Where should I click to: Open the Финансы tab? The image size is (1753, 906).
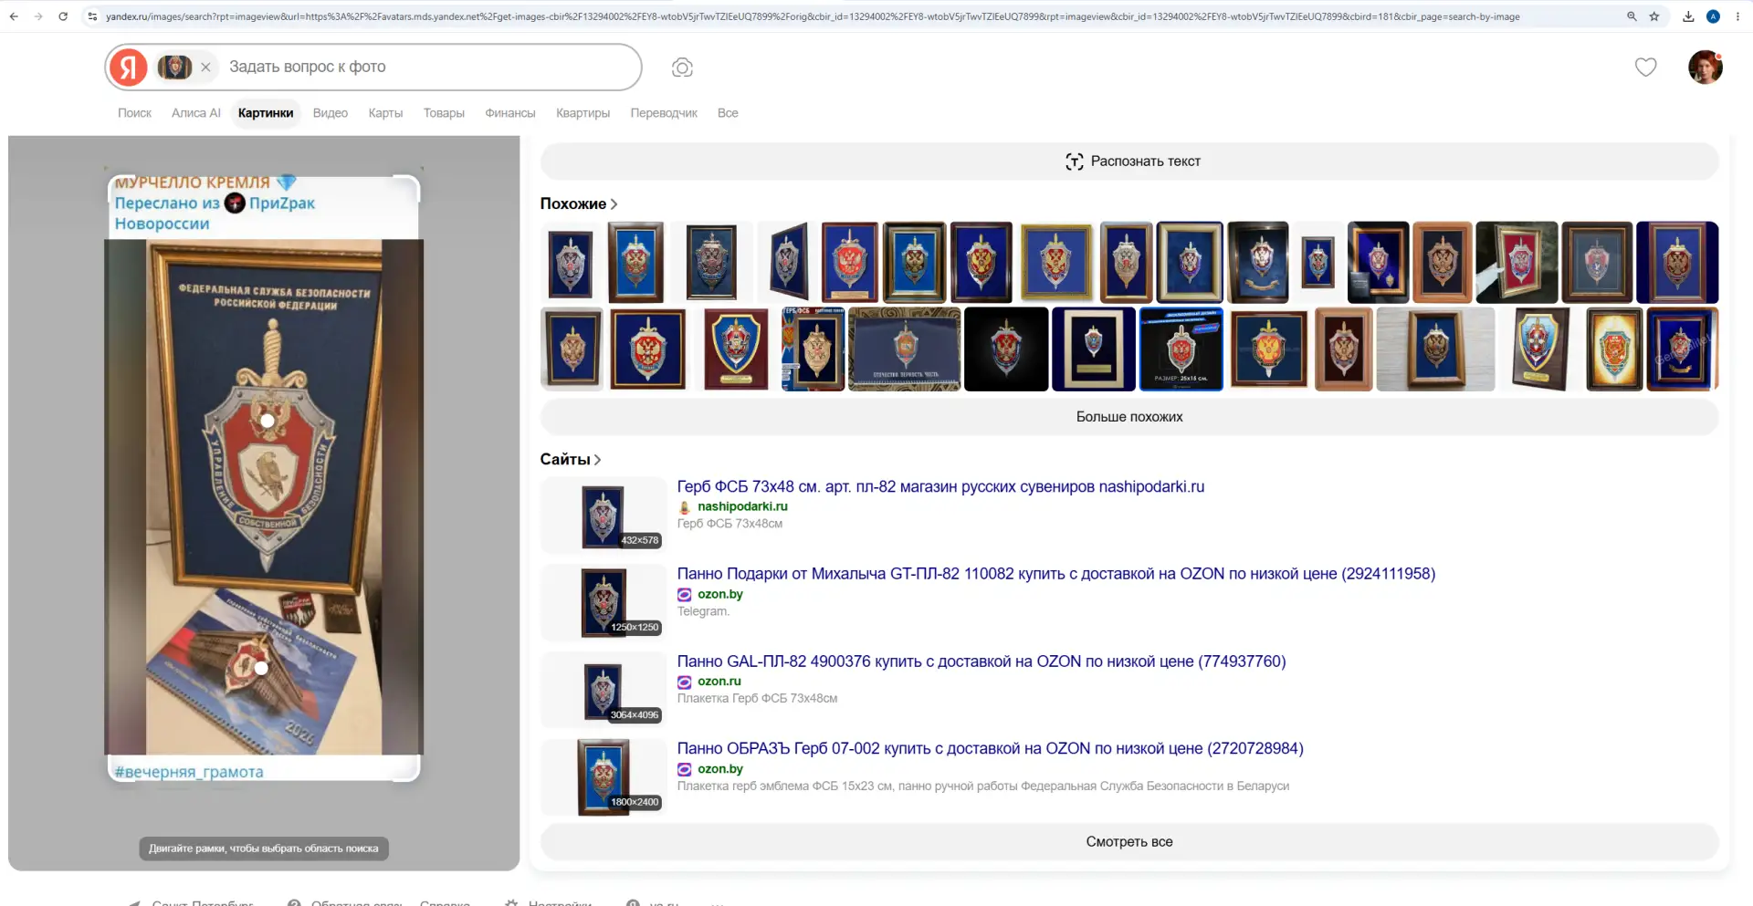coord(510,113)
